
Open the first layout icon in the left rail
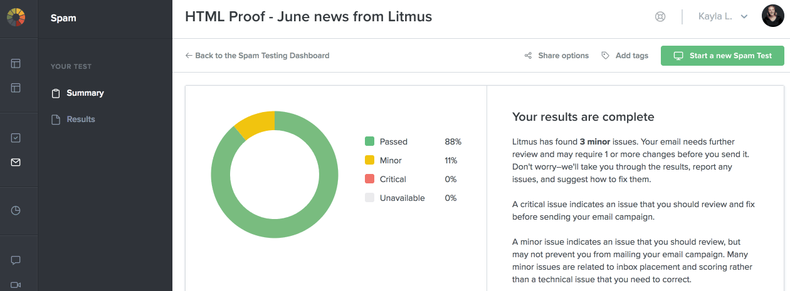coord(16,63)
